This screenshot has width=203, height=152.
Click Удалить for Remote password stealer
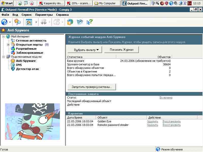[x=153, y=125]
